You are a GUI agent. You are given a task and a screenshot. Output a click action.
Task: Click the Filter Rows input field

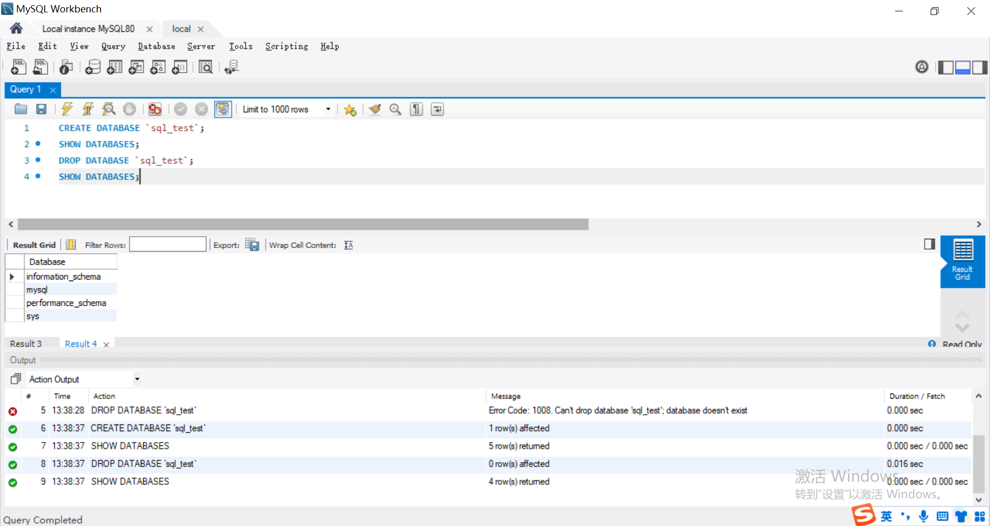click(x=168, y=244)
